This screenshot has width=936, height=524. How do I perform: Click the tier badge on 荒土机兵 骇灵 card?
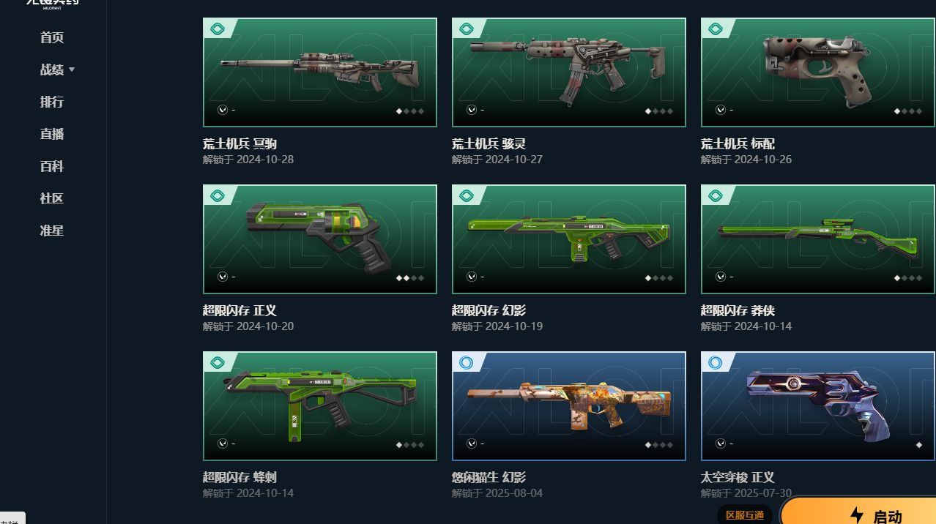pyautogui.click(x=467, y=29)
